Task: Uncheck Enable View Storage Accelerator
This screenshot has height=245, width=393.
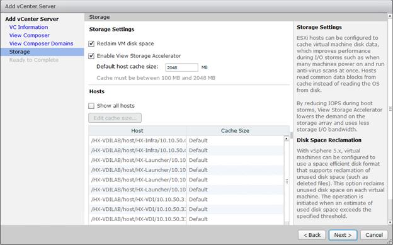Action: [x=91, y=56]
